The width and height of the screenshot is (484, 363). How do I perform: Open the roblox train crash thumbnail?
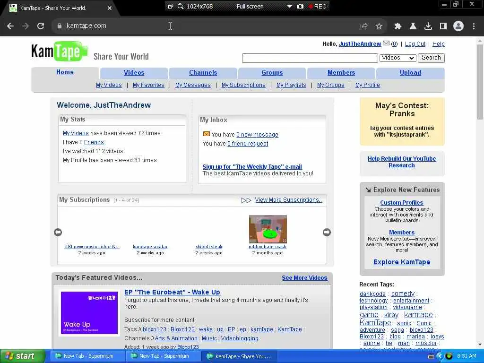pyautogui.click(x=268, y=229)
